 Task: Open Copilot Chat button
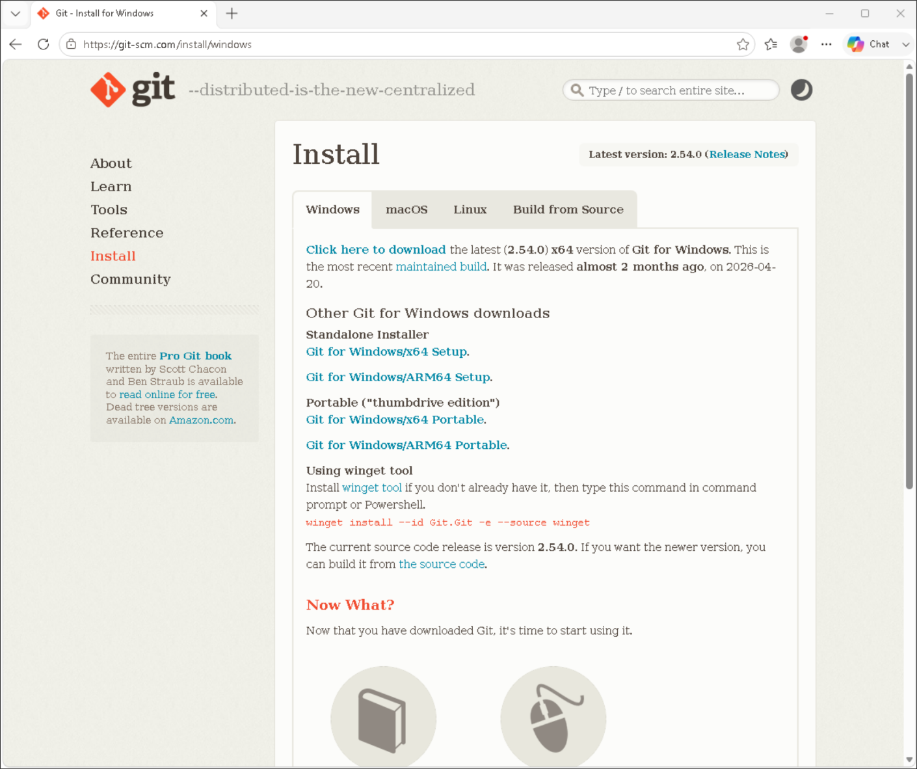coord(869,44)
